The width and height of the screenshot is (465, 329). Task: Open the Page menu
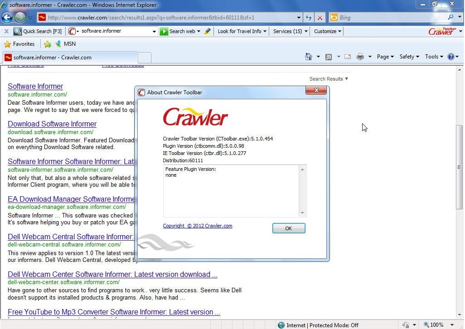tap(385, 57)
